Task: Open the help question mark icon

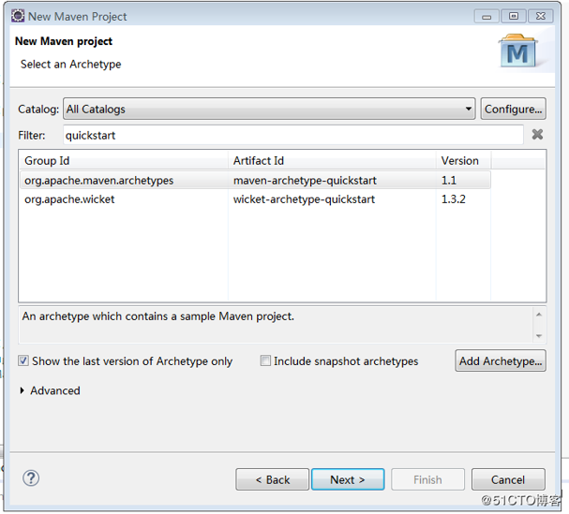Action: pos(31,478)
